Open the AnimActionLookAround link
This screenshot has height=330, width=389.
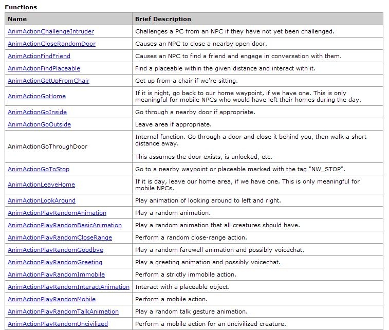pyautogui.click(x=42, y=200)
